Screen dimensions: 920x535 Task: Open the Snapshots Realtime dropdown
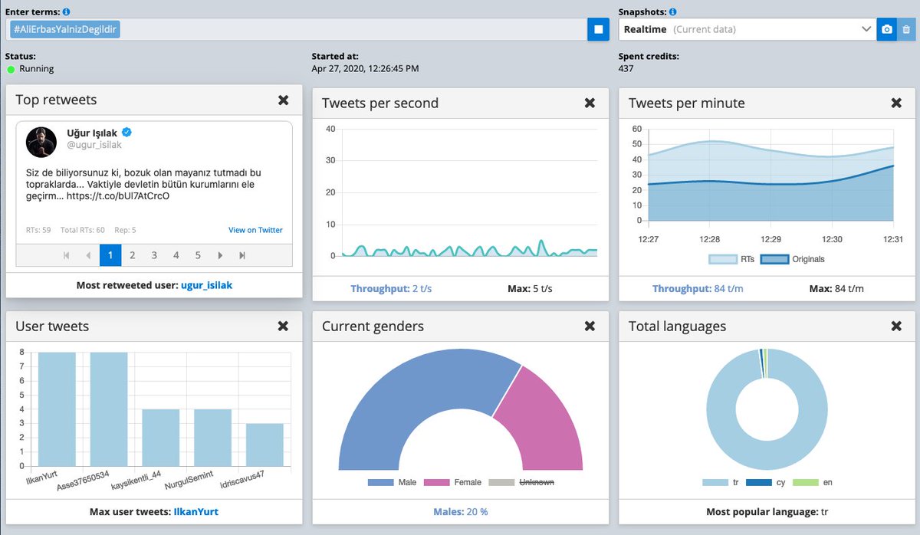click(747, 29)
